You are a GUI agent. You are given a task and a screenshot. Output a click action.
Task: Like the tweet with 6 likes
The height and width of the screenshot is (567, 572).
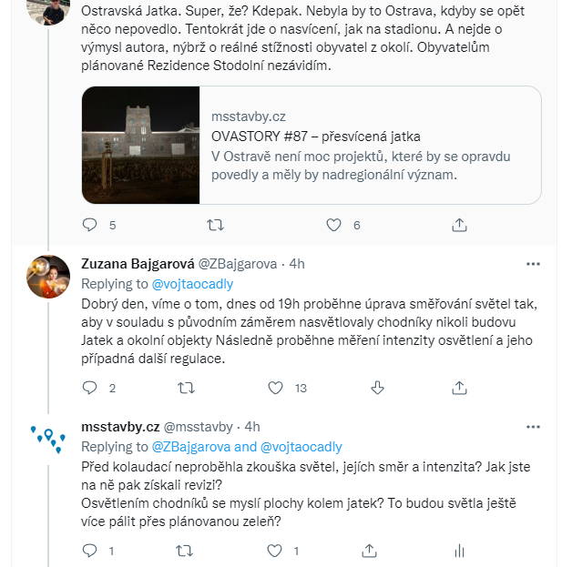coord(333,225)
